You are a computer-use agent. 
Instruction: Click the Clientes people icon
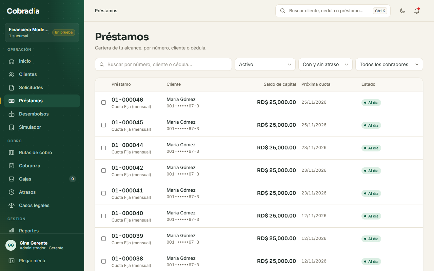coord(12,75)
